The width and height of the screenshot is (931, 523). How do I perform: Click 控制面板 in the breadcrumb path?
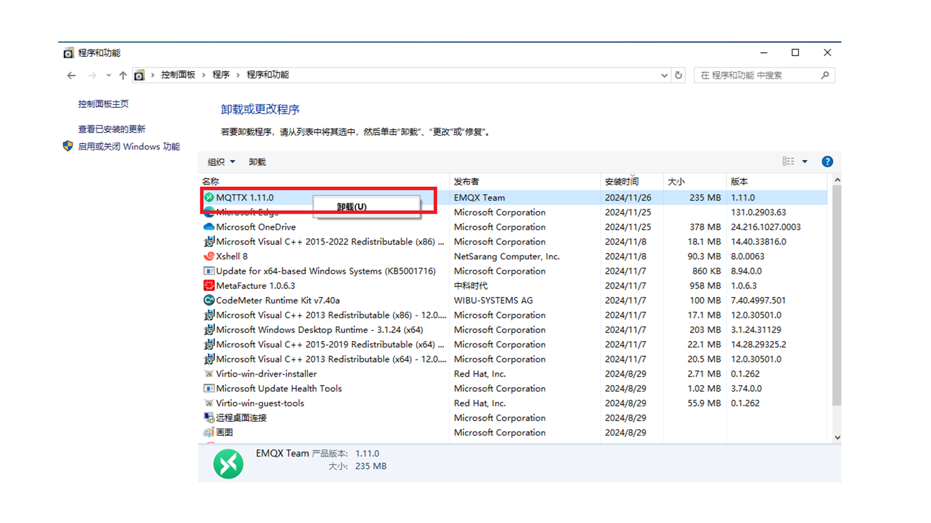tap(178, 75)
